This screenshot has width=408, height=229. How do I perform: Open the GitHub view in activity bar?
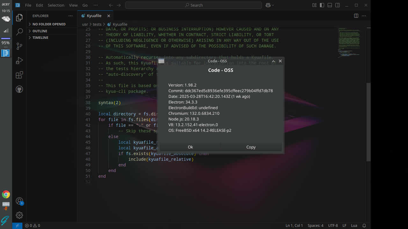click(19, 89)
